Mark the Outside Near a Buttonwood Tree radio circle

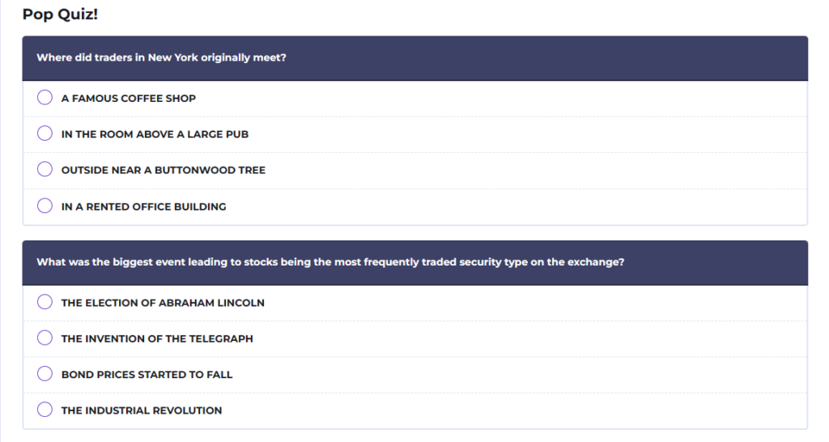tap(45, 169)
